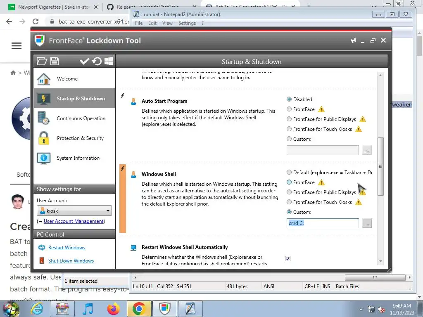The width and height of the screenshot is (423, 317).
Task: Open the ? help menu in Notepad2
Action: coord(202,23)
